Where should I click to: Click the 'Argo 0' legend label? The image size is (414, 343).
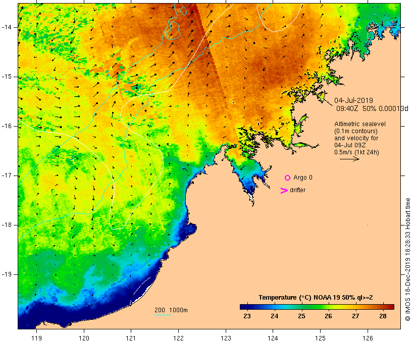click(x=303, y=178)
